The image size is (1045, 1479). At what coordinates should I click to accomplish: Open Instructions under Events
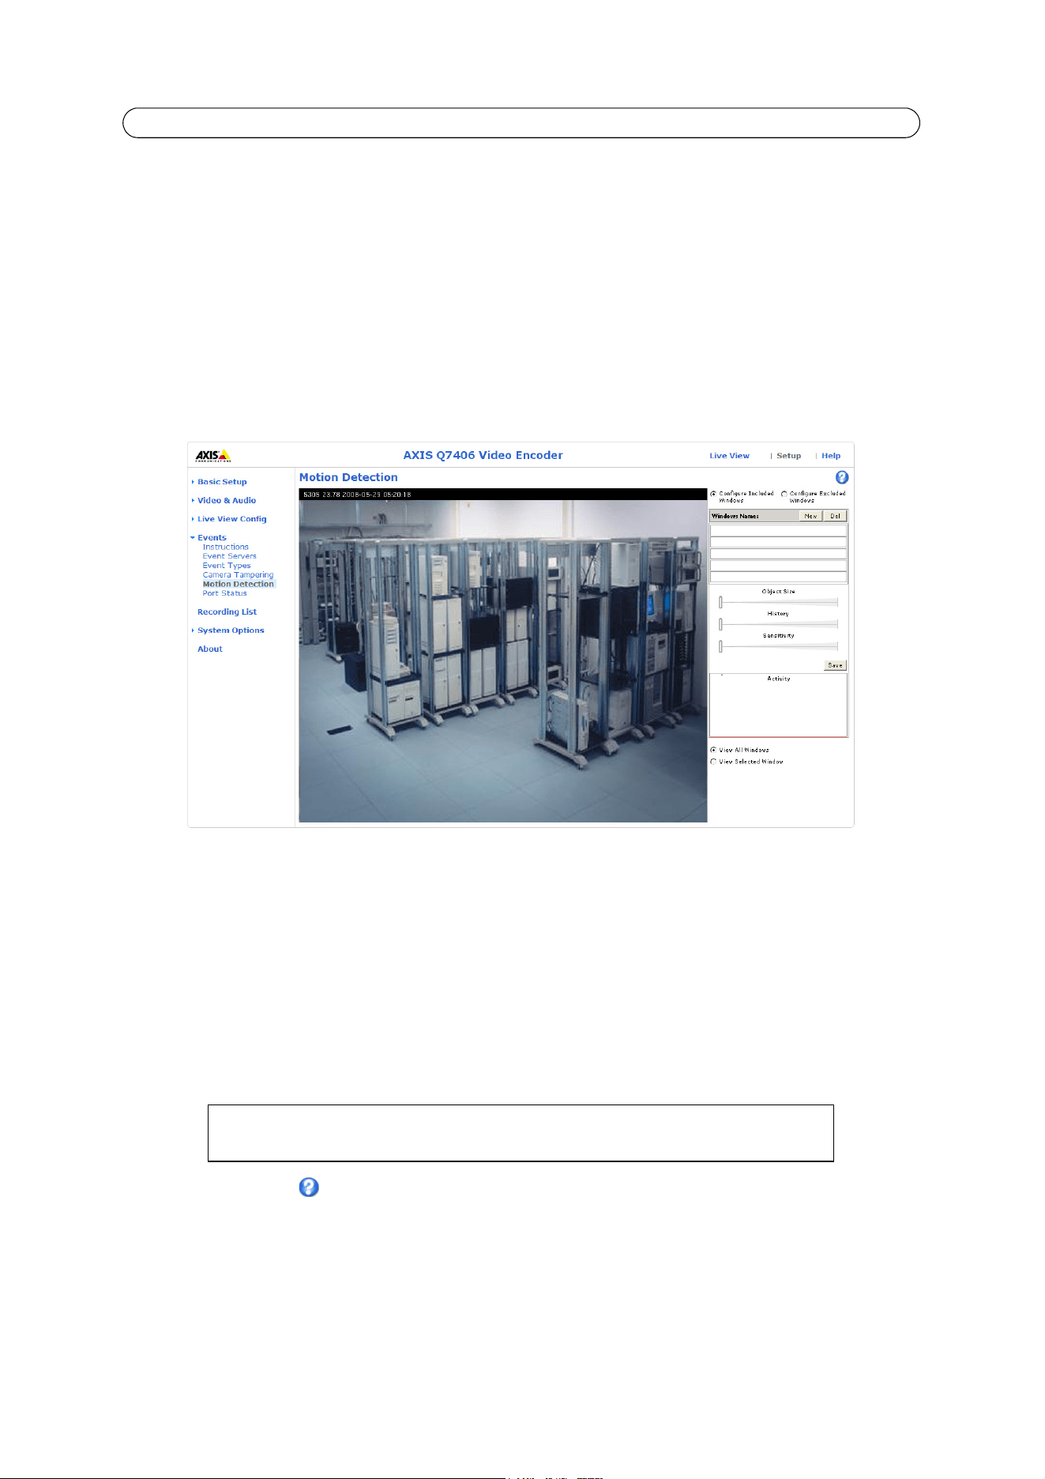pyautogui.click(x=226, y=547)
